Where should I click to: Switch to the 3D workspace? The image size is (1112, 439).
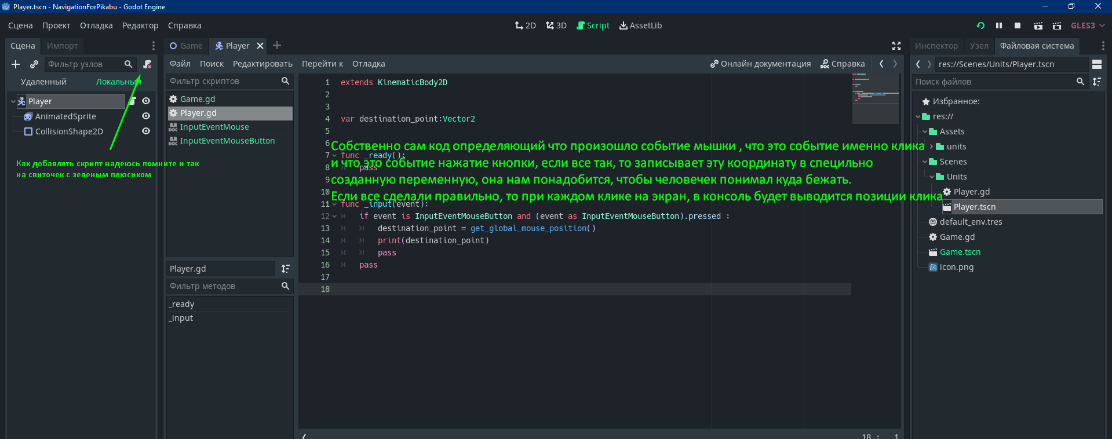[x=556, y=25]
